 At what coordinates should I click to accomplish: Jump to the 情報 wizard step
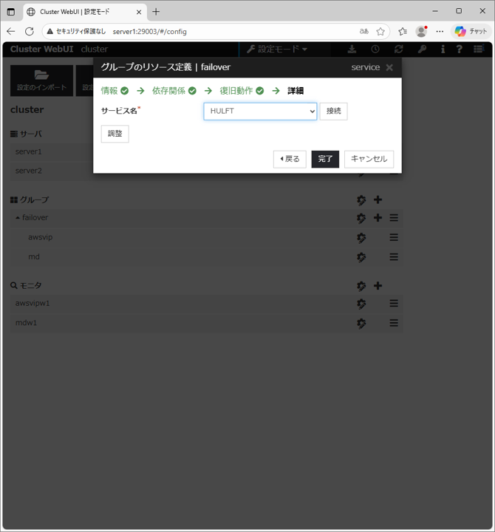109,91
